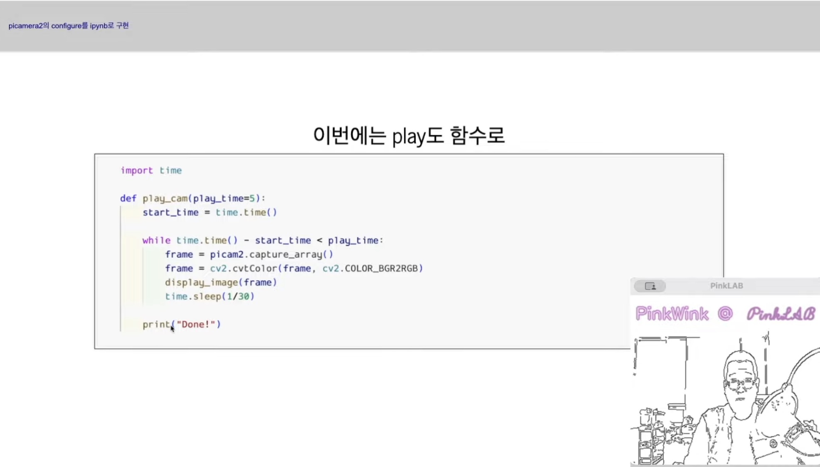This screenshot has height=467, width=820.
Task: Click the picture-in-picture icon beside PinkLAB
Action: click(x=650, y=286)
